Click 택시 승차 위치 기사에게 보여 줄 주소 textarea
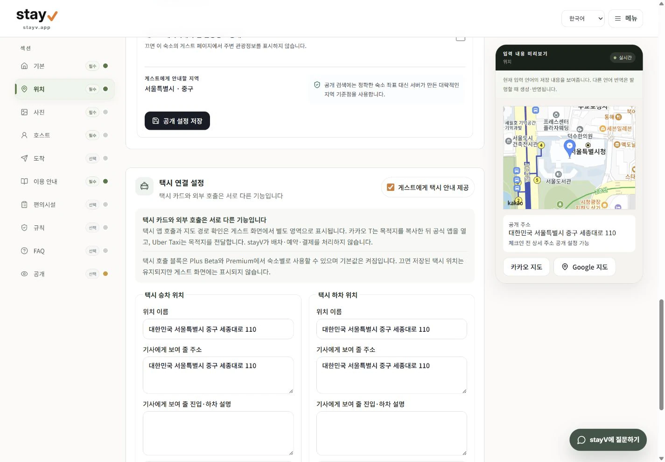The height and width of the screenshot is (462, 665). 218,375
